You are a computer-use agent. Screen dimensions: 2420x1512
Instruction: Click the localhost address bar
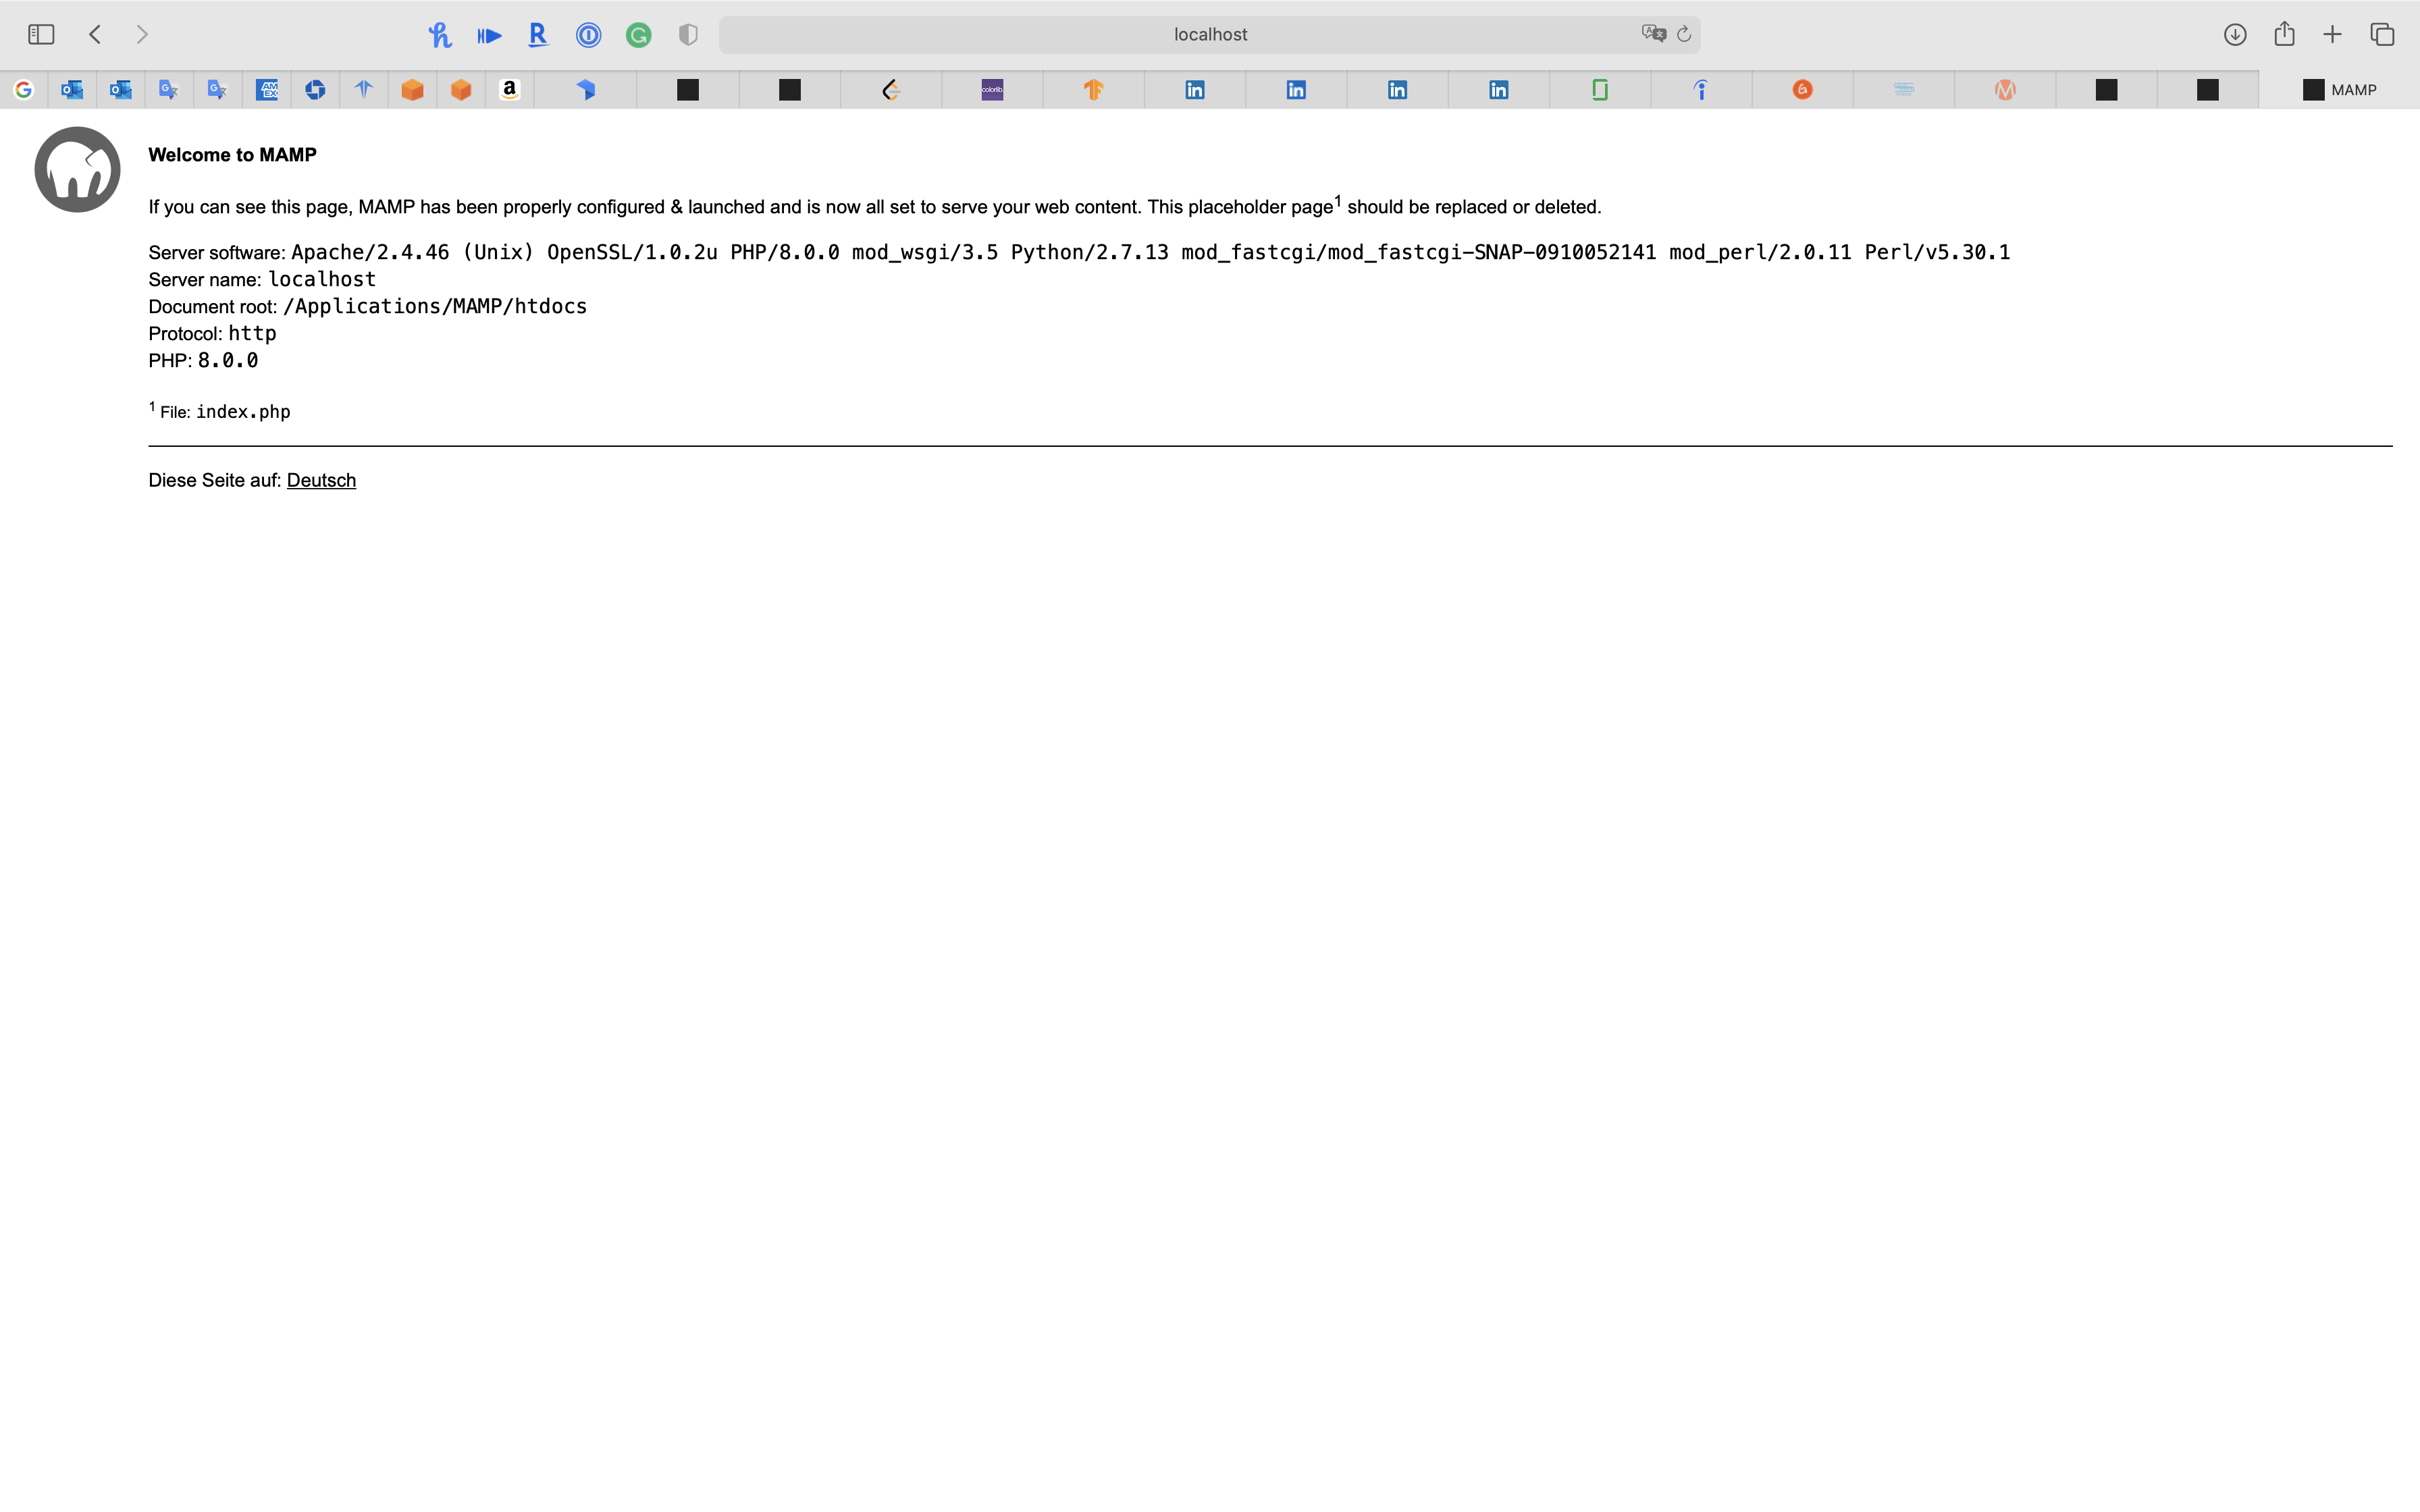click(1210, 35)
